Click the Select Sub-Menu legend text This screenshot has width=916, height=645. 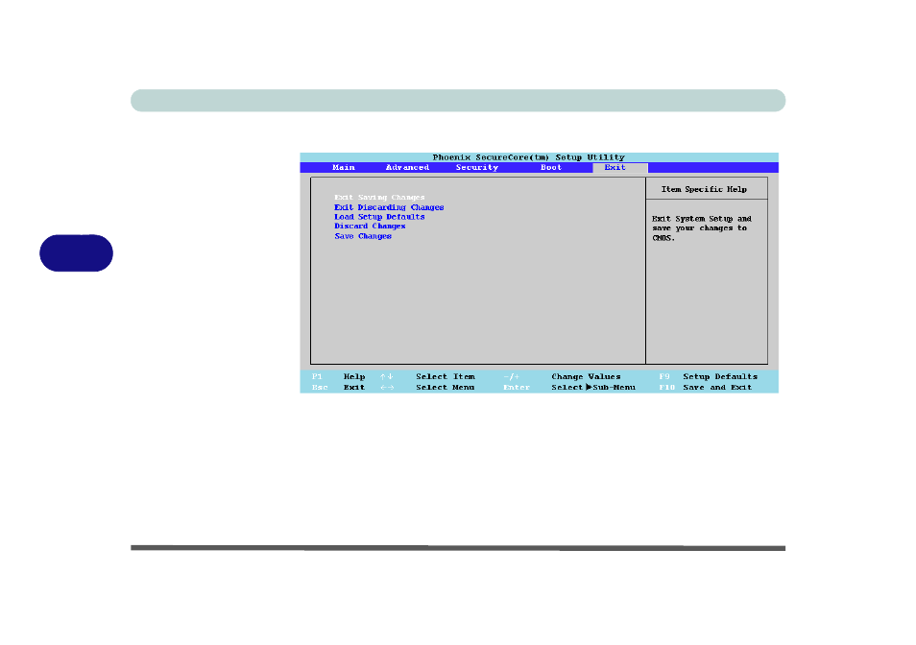point(593,387)
